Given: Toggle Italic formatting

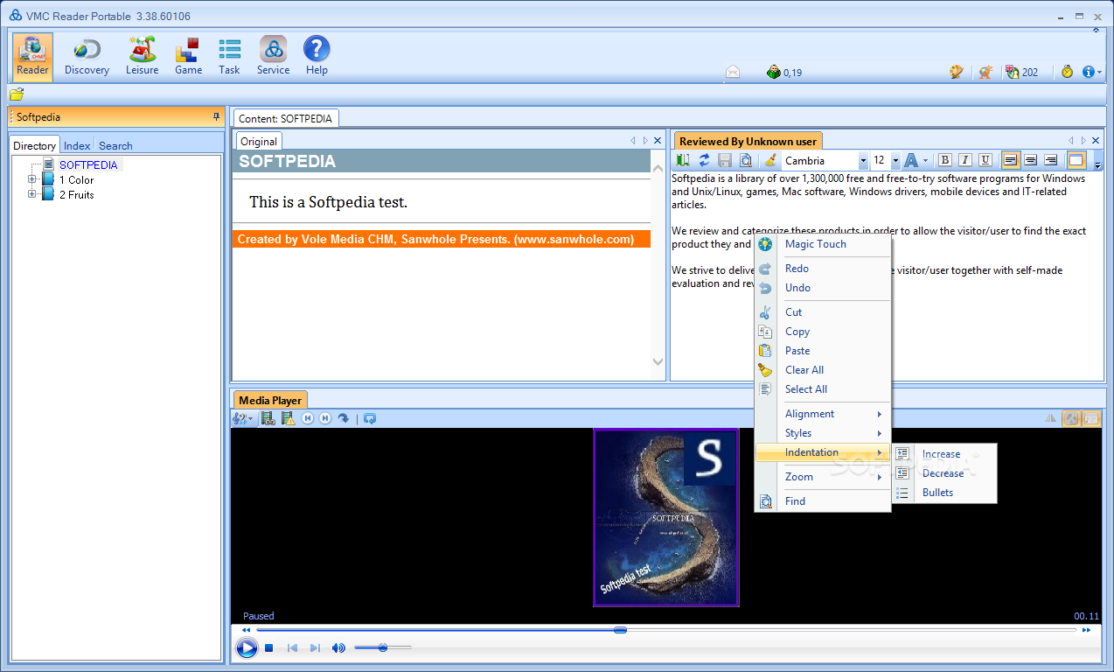Looking at the screenshot, I should click(964, 160).
